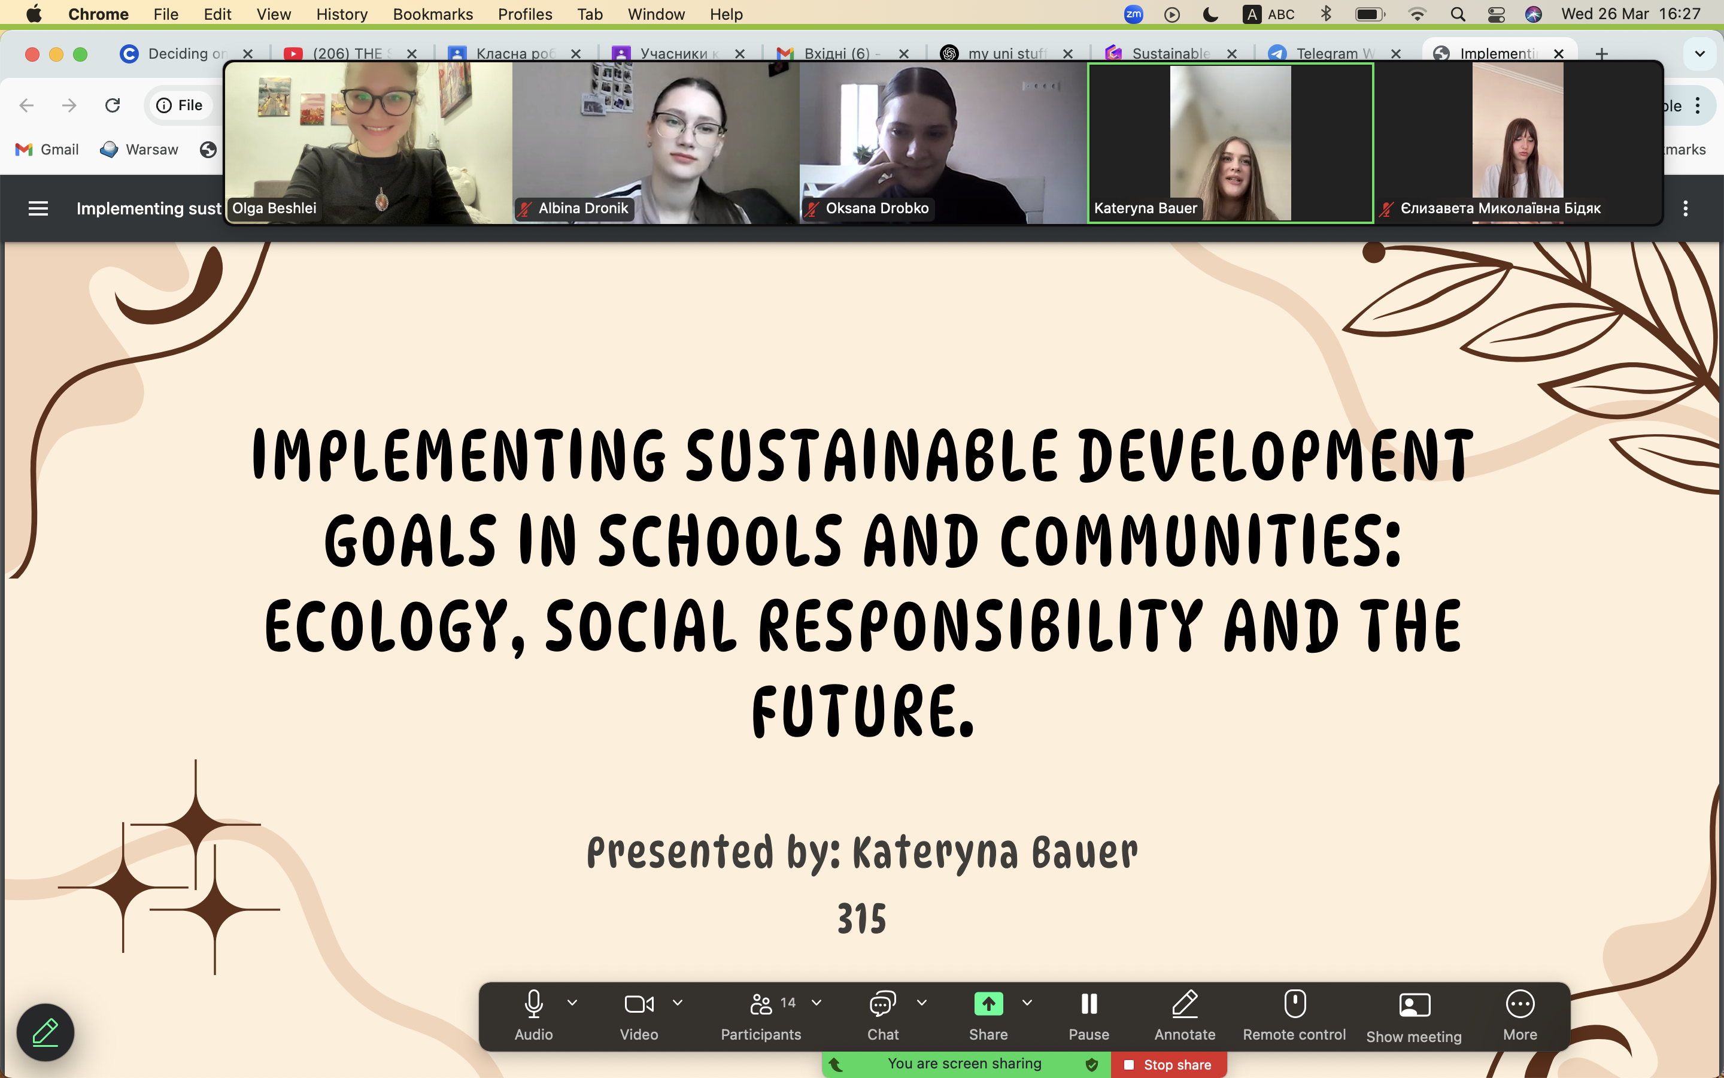Click the Remote control mouse icon
The height and width of the screenshot is (1078, 1724).
tap(1294, 1004)
